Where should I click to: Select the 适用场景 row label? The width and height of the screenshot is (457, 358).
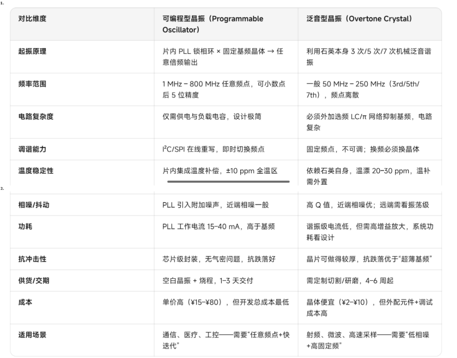32,335
